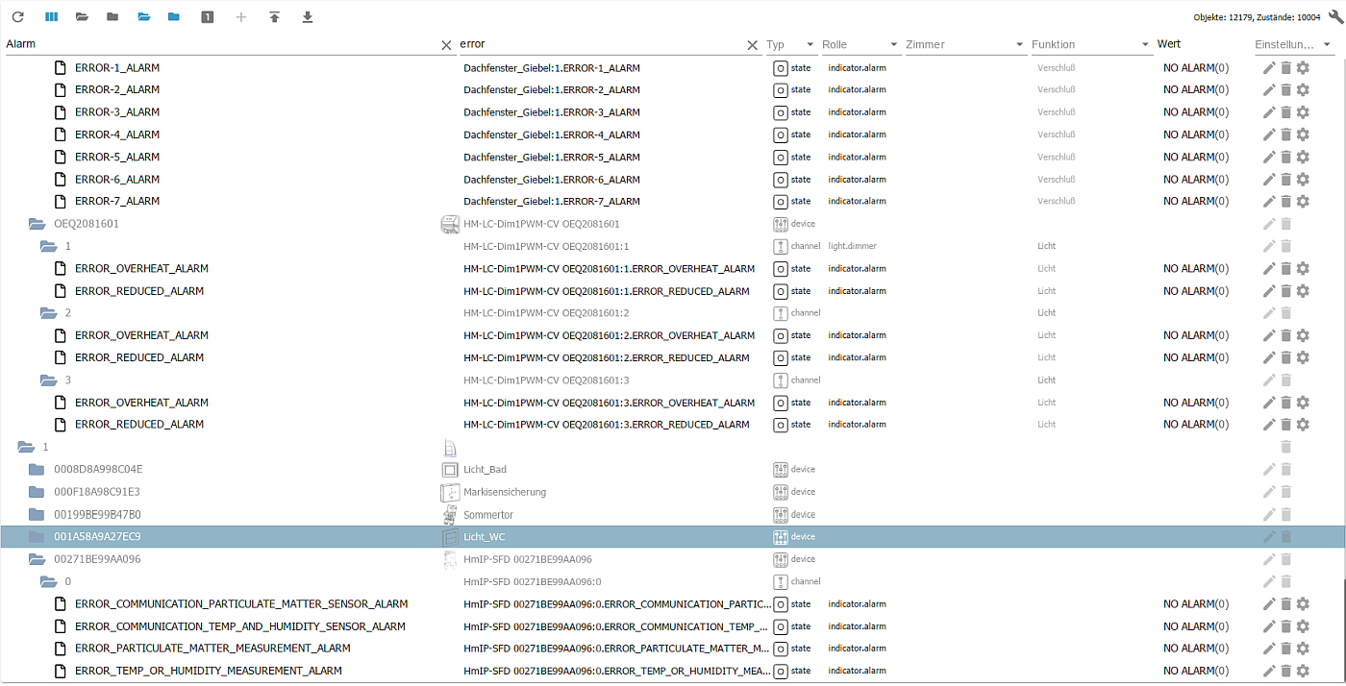Expand the 00199BE99B47B0 folder
1346x686 pixels.
[37, 514]
